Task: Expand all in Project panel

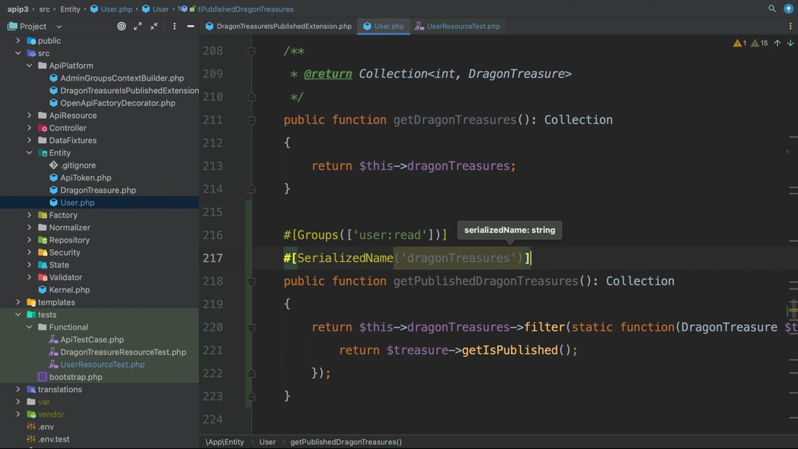Action: click(x=138, y=27)
